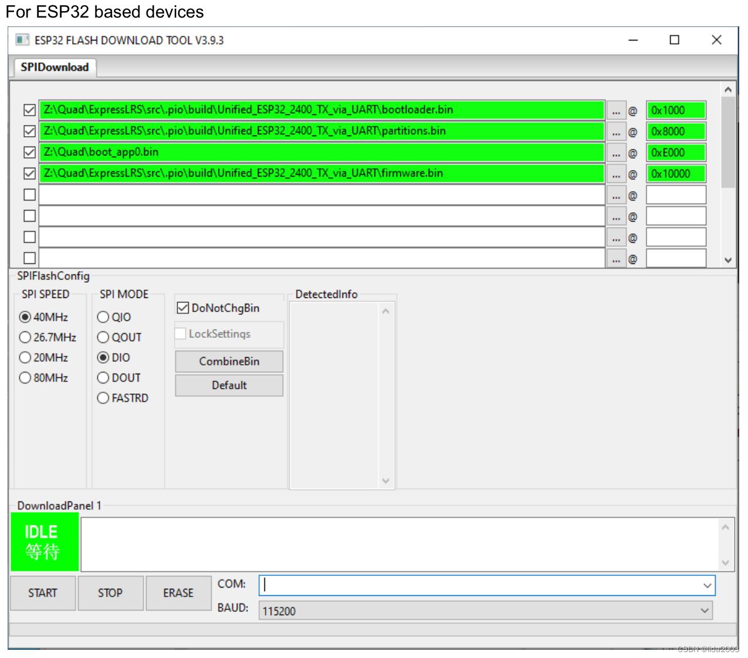Click the boot_app0.bin file path field

[x=322, y=152]
